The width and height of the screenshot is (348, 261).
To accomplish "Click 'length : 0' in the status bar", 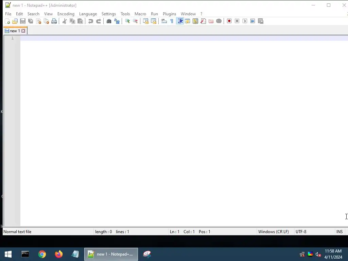I will (103, 232).
